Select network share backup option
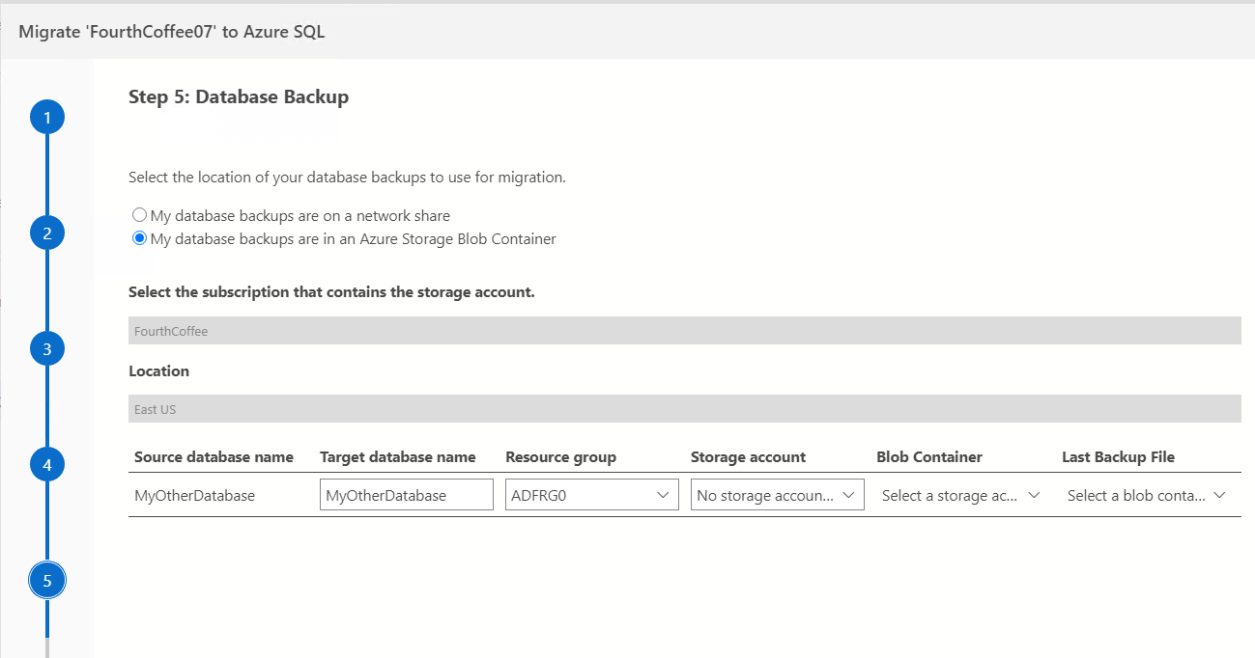Viewport: 1255px width, 658px height. pos(140,215)
